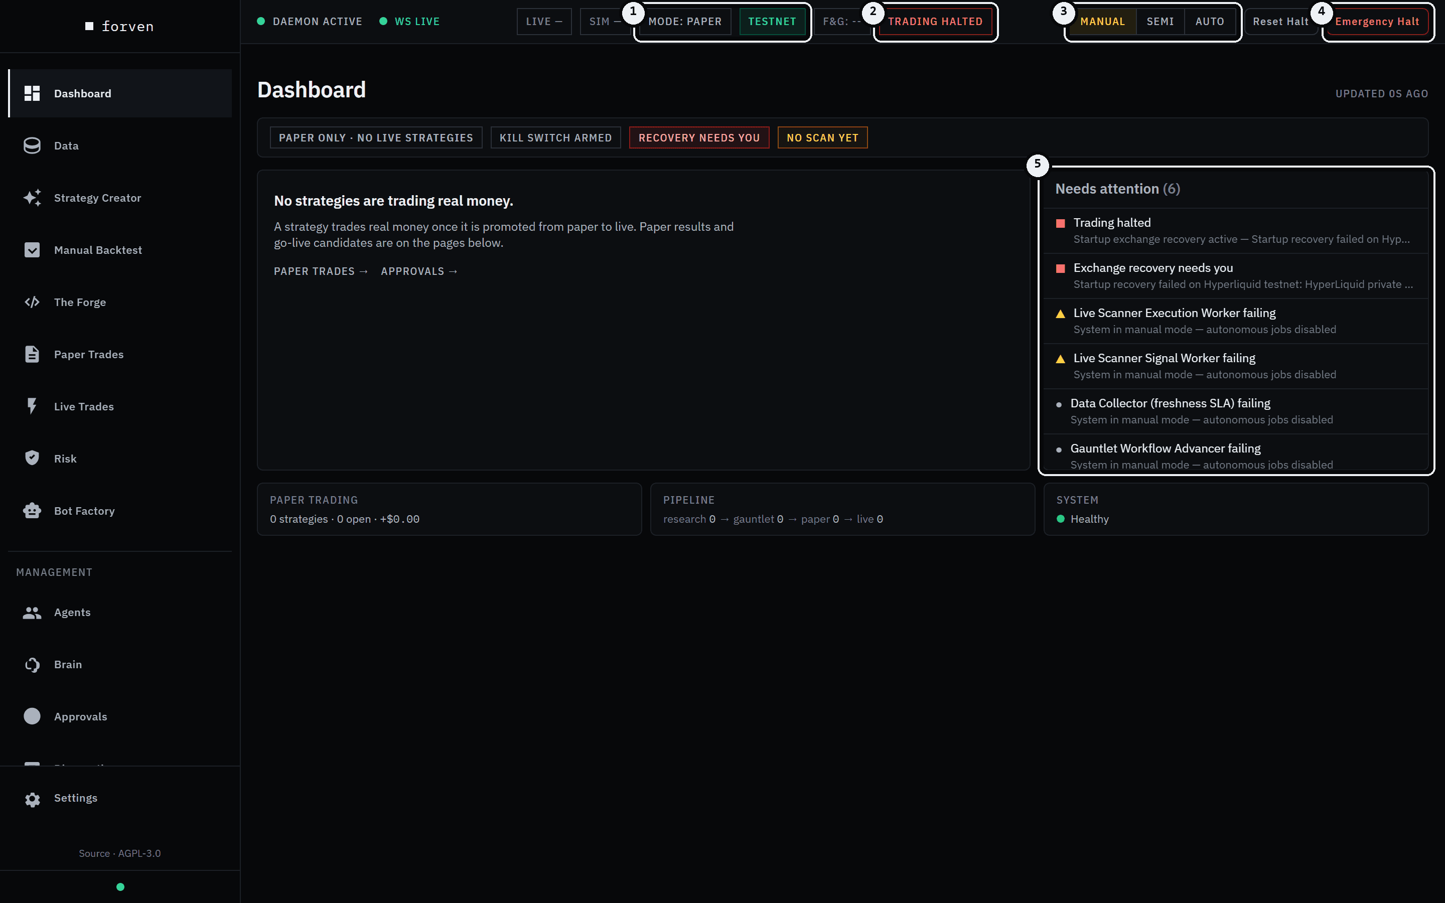
Task: Switch automation to AUTO mode
Action: tap(1210, 22)
